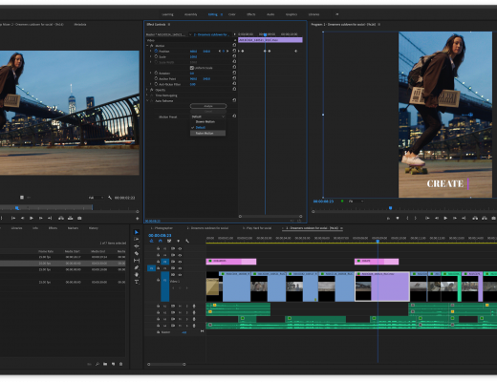Toggle visibility eye of the top video track
Viewport: 497px width, 382px height.
[180, 248]
